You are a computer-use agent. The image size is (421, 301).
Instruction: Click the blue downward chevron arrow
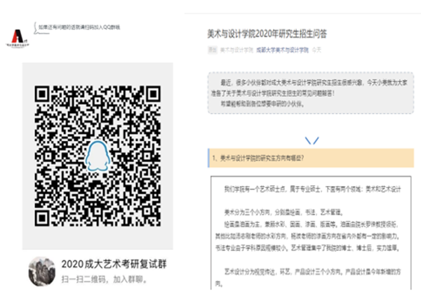pyautogui.click(x=312, y=140)
